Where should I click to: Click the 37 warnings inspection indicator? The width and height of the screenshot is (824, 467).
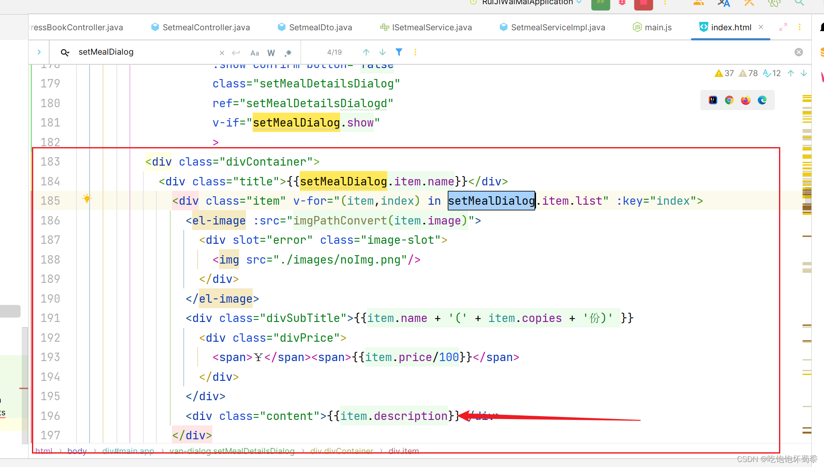pyautogui.click(x=724, y=73)
